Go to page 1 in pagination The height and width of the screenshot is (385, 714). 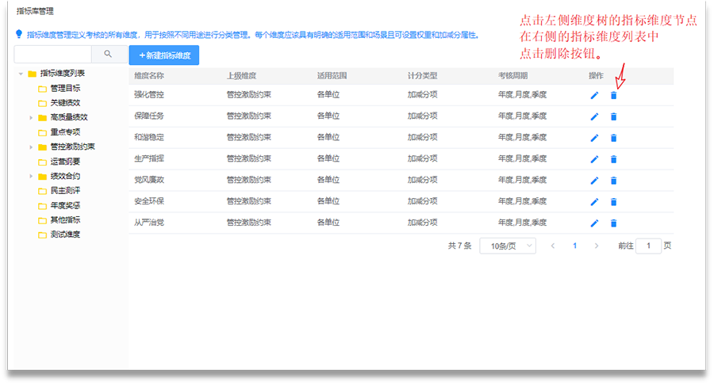click(574, 246)
